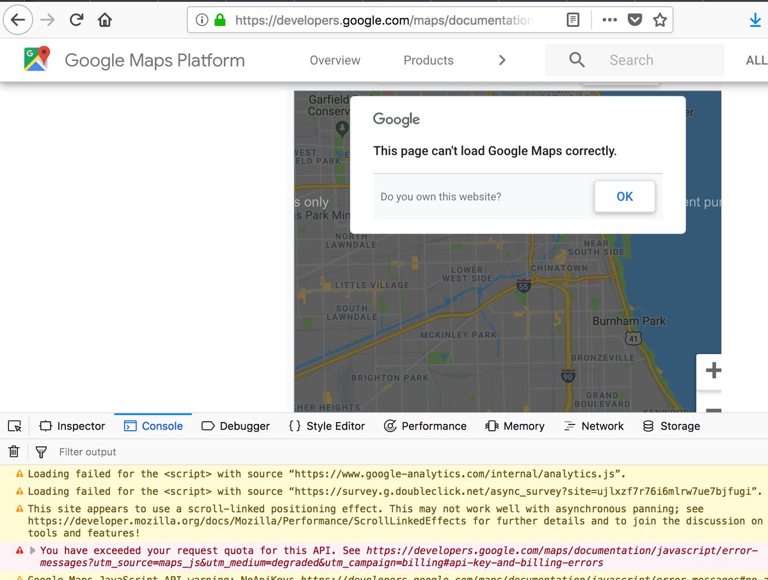Click the GRAND BOULEVARD map label
The height and width of the screenshot is (580, 768).
pos(602,399)
